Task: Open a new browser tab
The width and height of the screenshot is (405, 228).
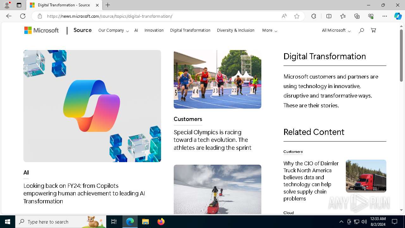Action: 108,5
